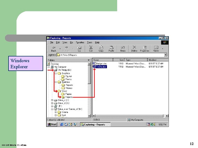This screenshot has height=148, width=198.
Task: Click folder tree scroll down arrow
Action: 89,116
